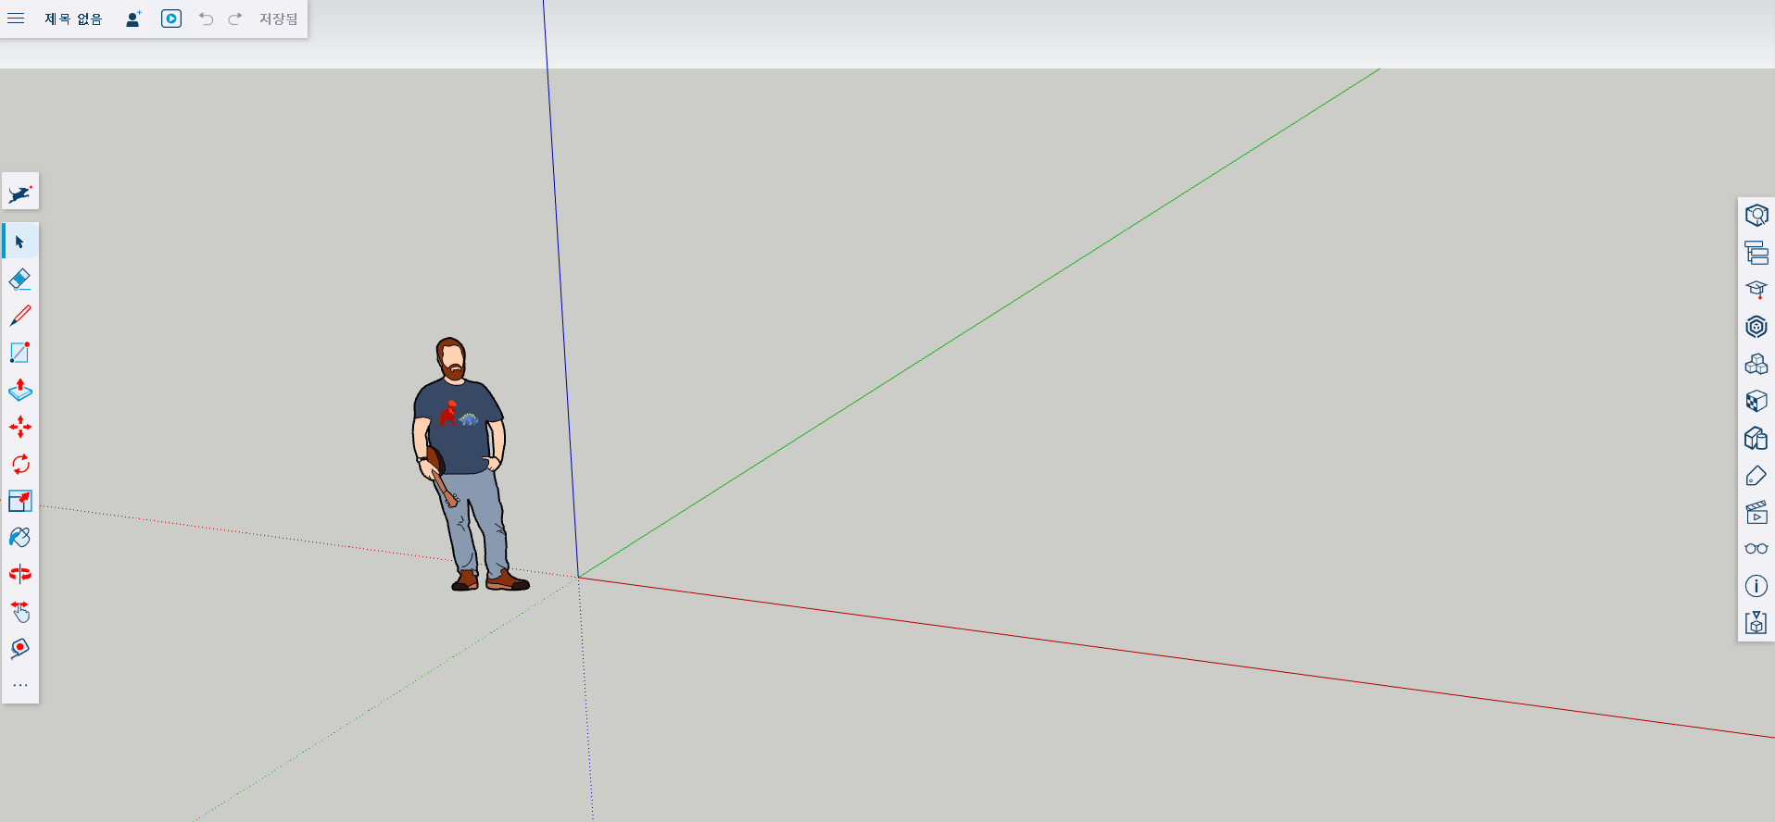The image size is (1775, 822).
Task: Open the Materials checkered cube panel
Action: [x=1756, y=401]
